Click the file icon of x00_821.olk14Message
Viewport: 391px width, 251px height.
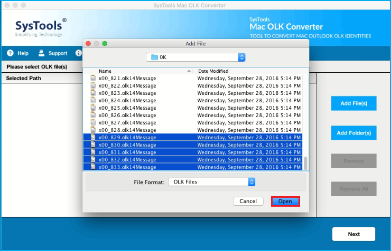pyautogui.click(x=94, y=78)
